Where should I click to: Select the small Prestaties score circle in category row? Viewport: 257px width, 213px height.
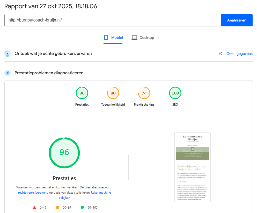coord(82,93)
